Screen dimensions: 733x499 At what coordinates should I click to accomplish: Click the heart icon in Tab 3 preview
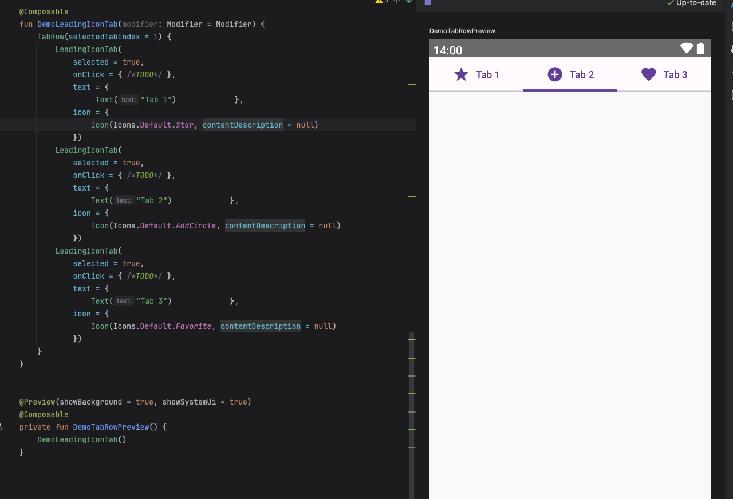click(x=648, y=74)
